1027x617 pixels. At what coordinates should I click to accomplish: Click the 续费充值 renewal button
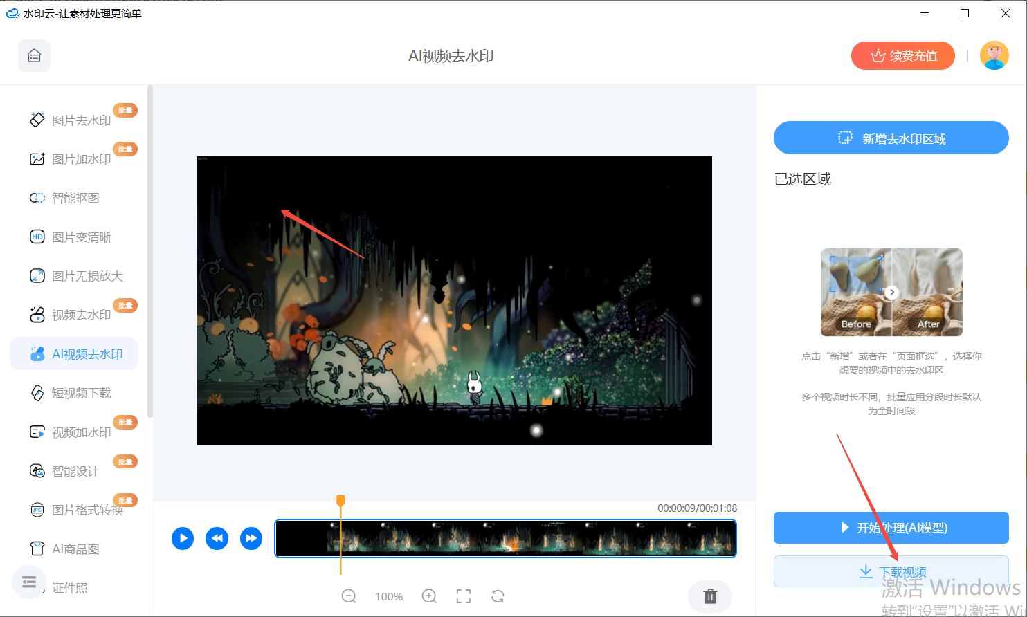[903, 56]
